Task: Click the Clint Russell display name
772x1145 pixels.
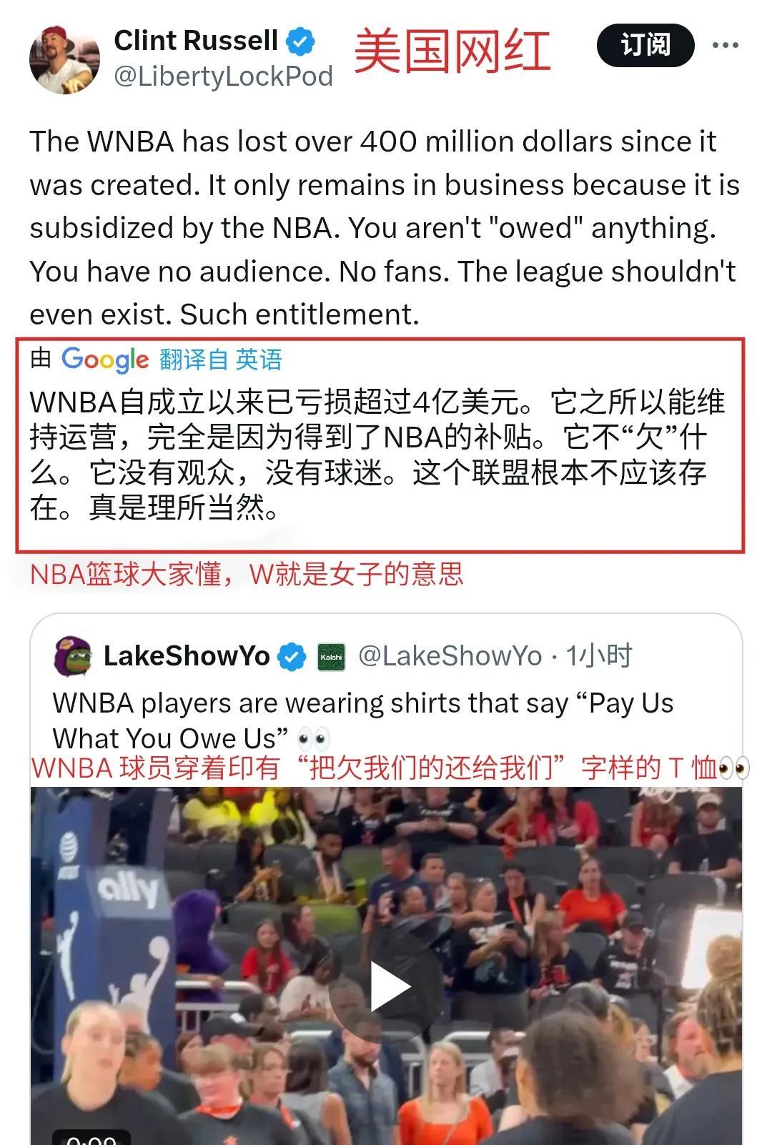Action: [x=196, y=41]
